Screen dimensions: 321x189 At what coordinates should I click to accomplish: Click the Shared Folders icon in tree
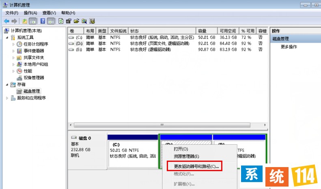[19, 58]
